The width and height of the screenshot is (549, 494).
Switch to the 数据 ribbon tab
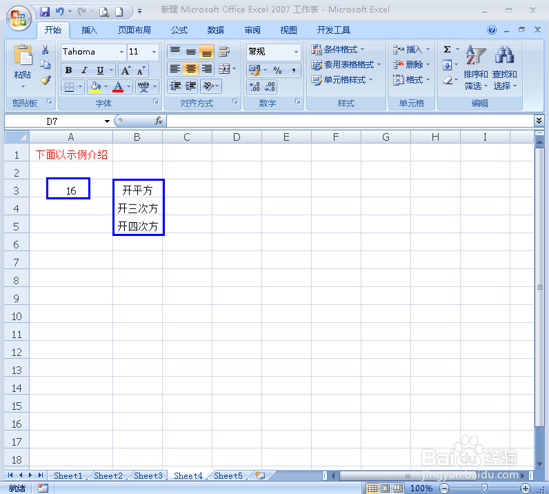(216, 30)
